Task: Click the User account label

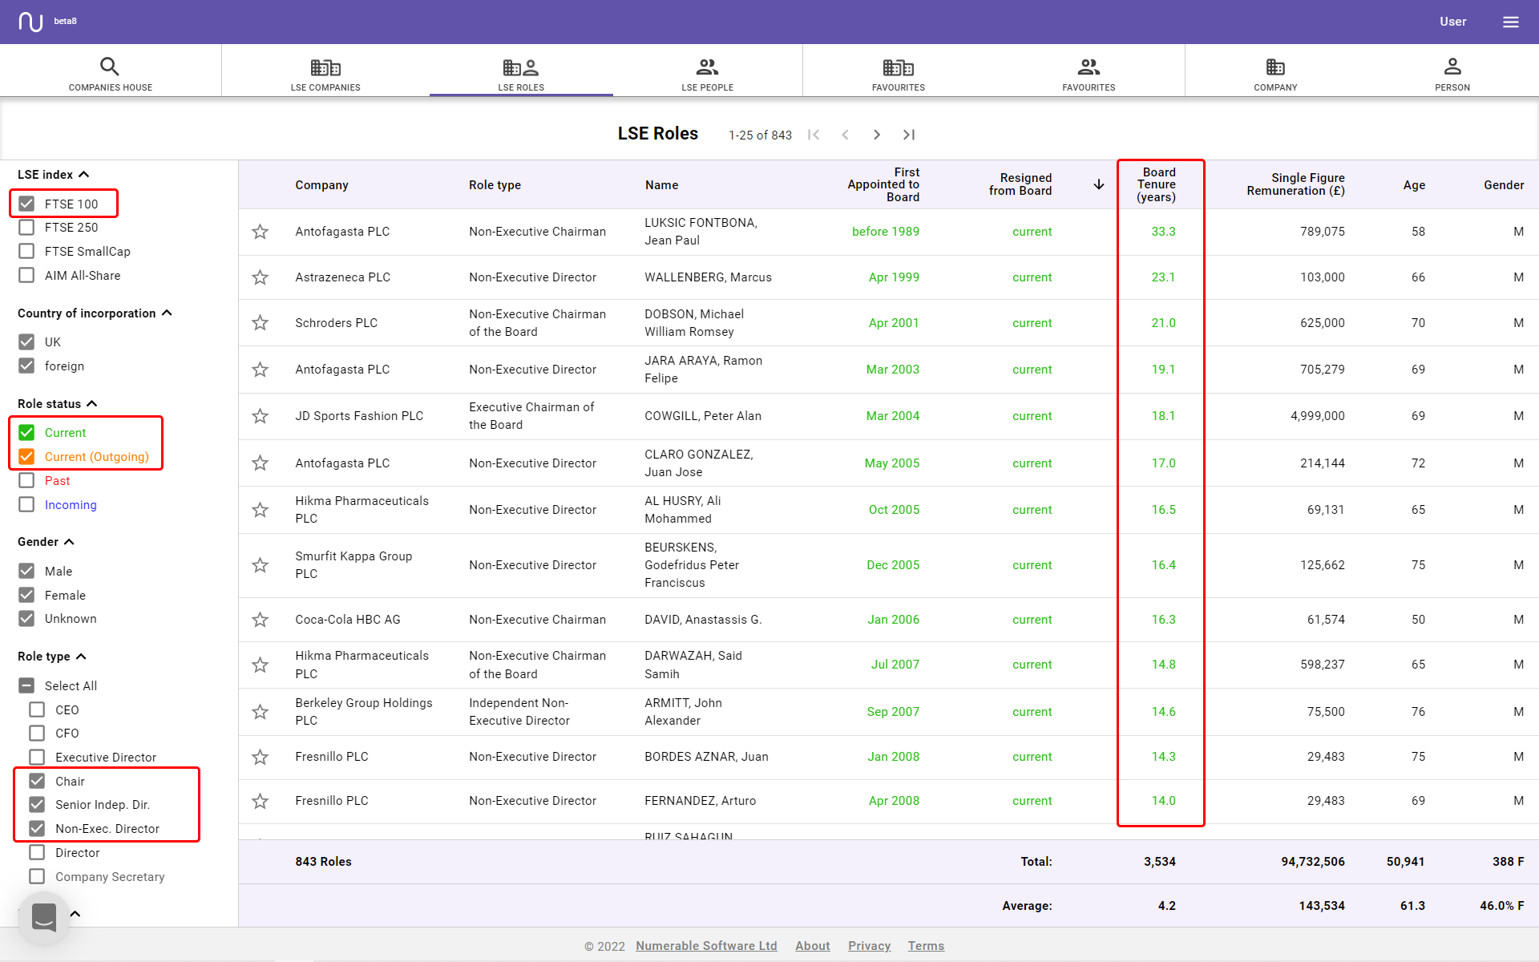Action: click(x=1452, y=22)
